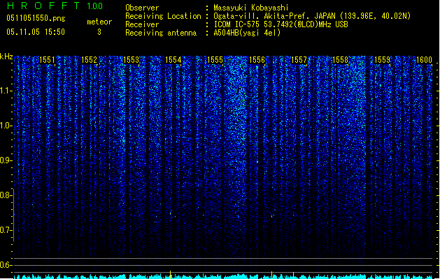The image size is (440, 279).
Task: Click the 1559 time axis label
Action: click(x=382, y=60)
